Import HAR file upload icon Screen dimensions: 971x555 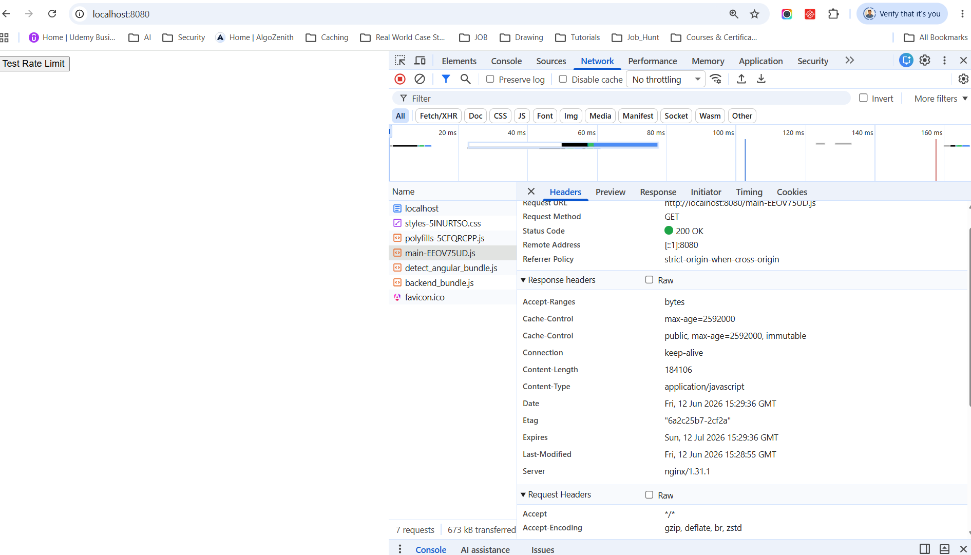[741, 79]
